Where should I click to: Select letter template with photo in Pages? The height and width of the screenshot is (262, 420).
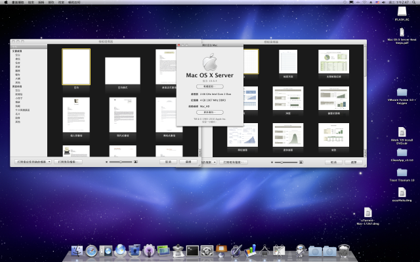tap(76, 115)
